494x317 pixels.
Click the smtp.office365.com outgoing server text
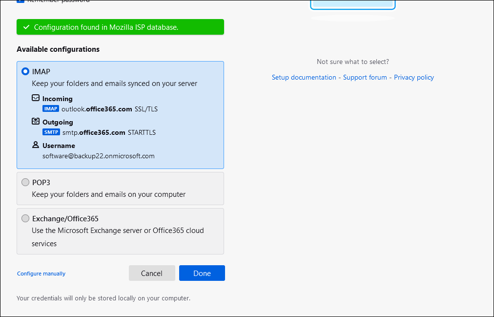tap(94, 133)
